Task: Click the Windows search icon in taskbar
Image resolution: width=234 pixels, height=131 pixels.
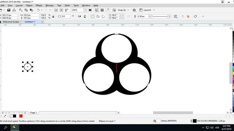Action: [5, 127]
